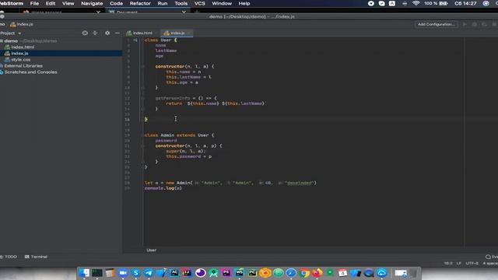The width and height of the screenshot is (498, 280).
Task: Open the Edit menu
Action: [51, 3]
